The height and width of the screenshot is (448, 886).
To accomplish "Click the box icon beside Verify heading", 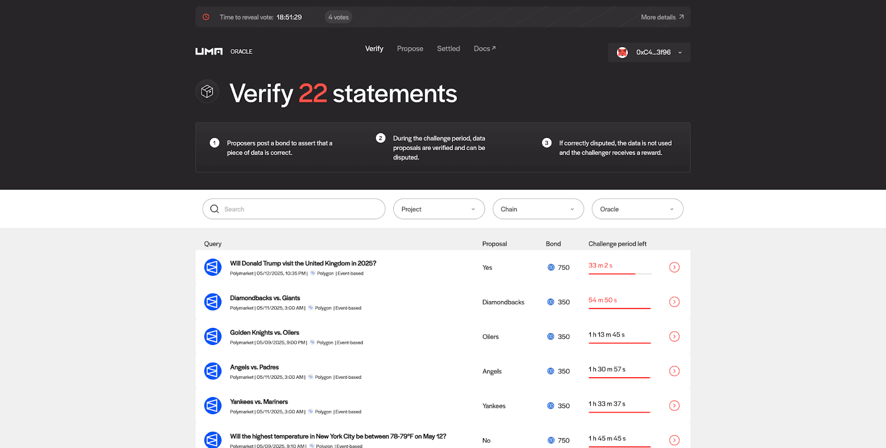I will coord(207,91).
